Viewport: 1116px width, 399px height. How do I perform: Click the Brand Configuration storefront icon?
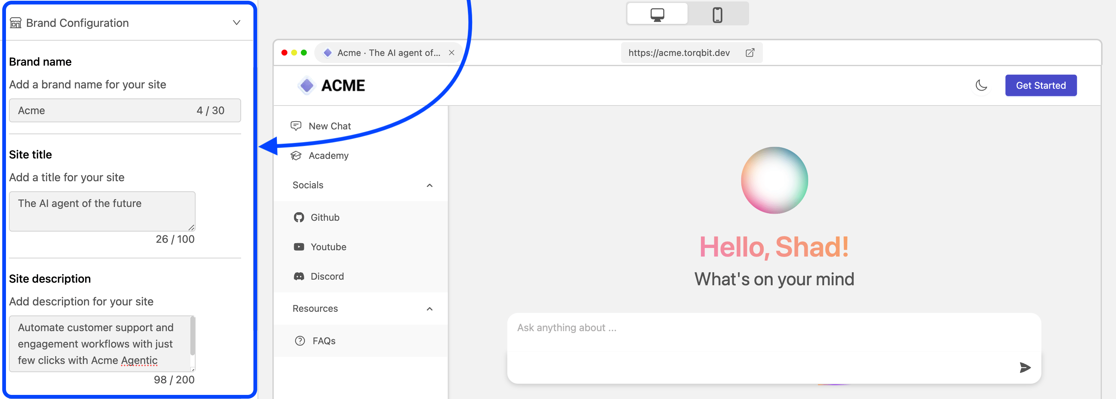(x=16, y=22)
